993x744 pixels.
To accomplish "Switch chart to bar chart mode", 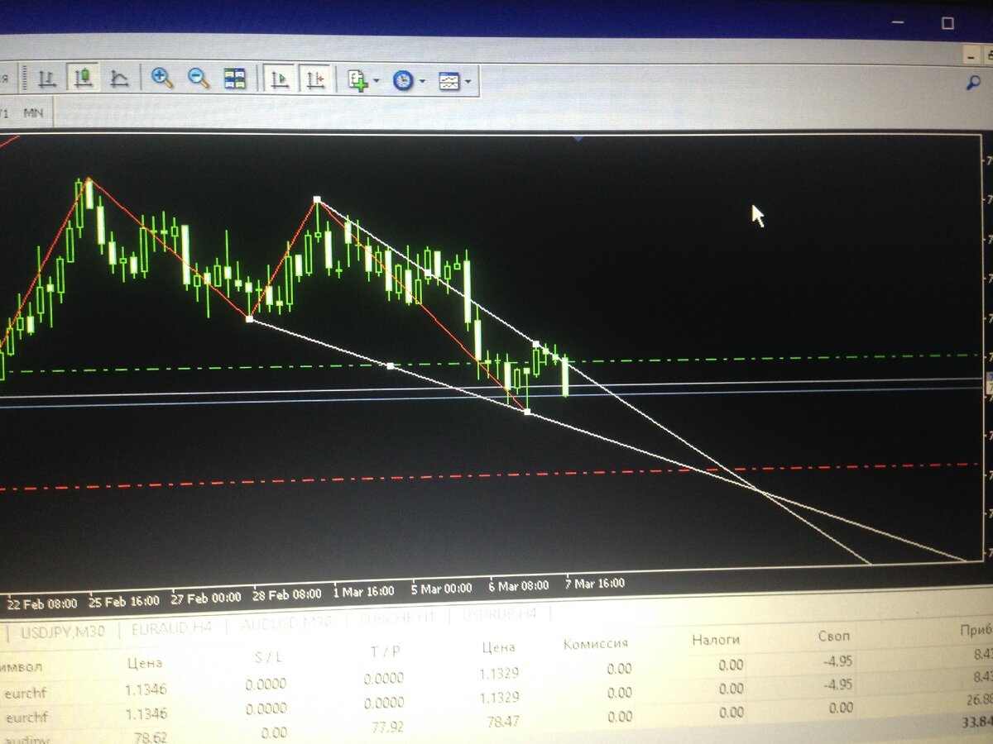I will [x=47, y=80].
